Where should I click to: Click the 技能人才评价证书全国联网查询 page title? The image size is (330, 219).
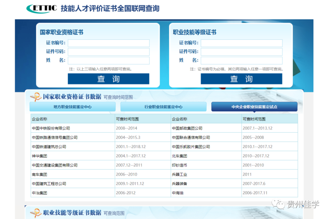click(x=110, y=9)
